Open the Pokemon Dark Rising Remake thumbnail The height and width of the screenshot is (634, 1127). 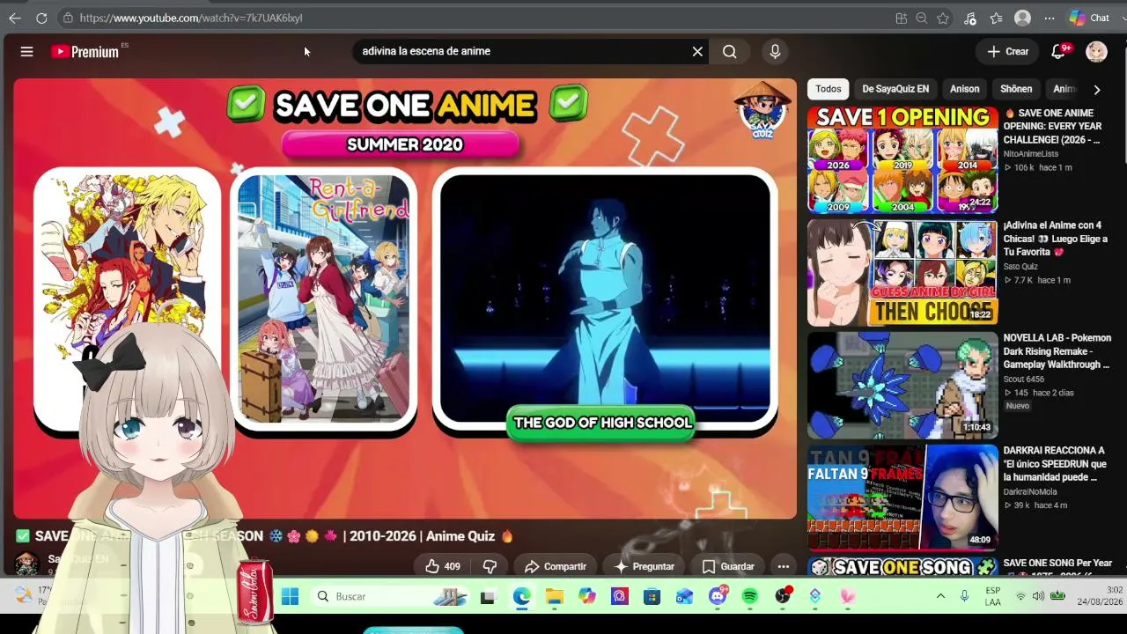(902, 385)
